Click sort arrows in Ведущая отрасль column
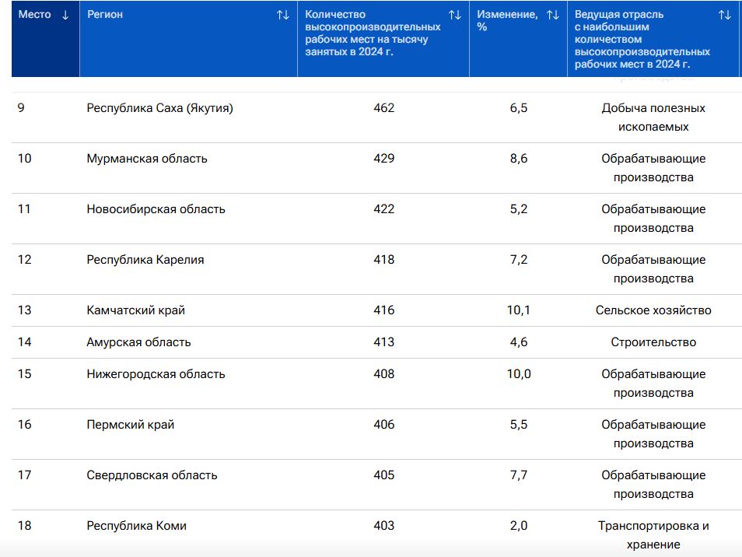Image resolution: width=742 pixels, height=557 pixels. (724, 15)
